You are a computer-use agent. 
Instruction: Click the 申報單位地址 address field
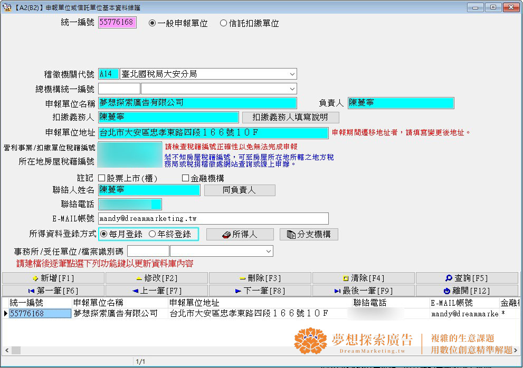click(213, 133)
